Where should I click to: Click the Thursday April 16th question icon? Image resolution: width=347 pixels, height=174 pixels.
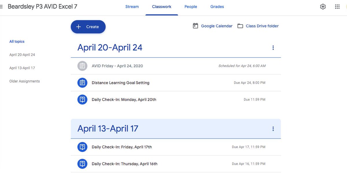point(82,164)
